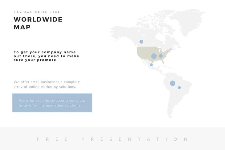Click the blue text box about marketing solutions

tap(52, 103)
